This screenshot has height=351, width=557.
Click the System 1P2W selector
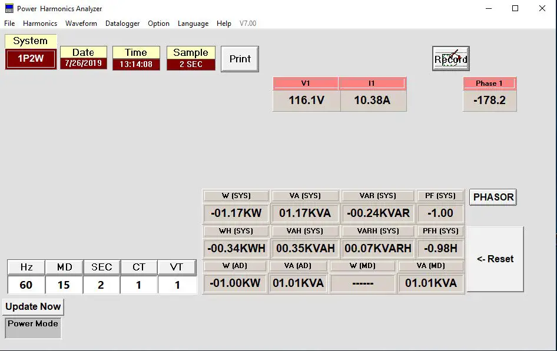click(30, 59)
